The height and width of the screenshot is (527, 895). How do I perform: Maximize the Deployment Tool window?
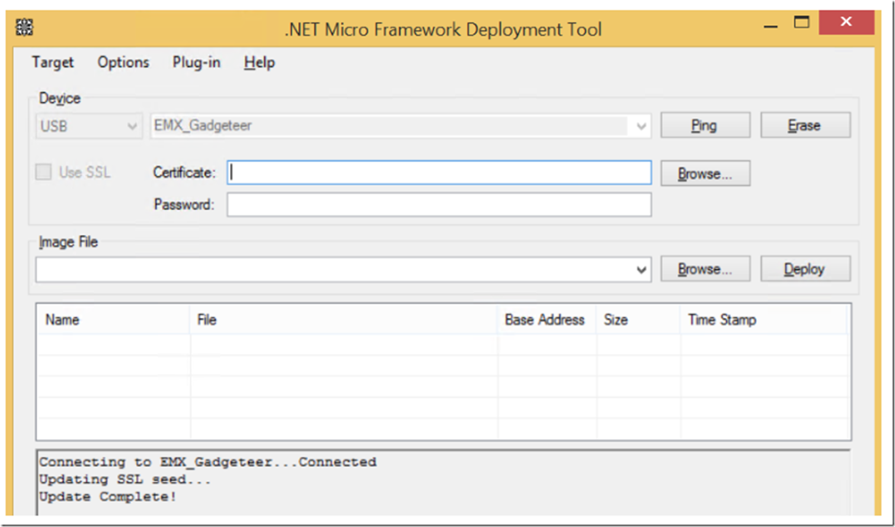tap(801, 23)
